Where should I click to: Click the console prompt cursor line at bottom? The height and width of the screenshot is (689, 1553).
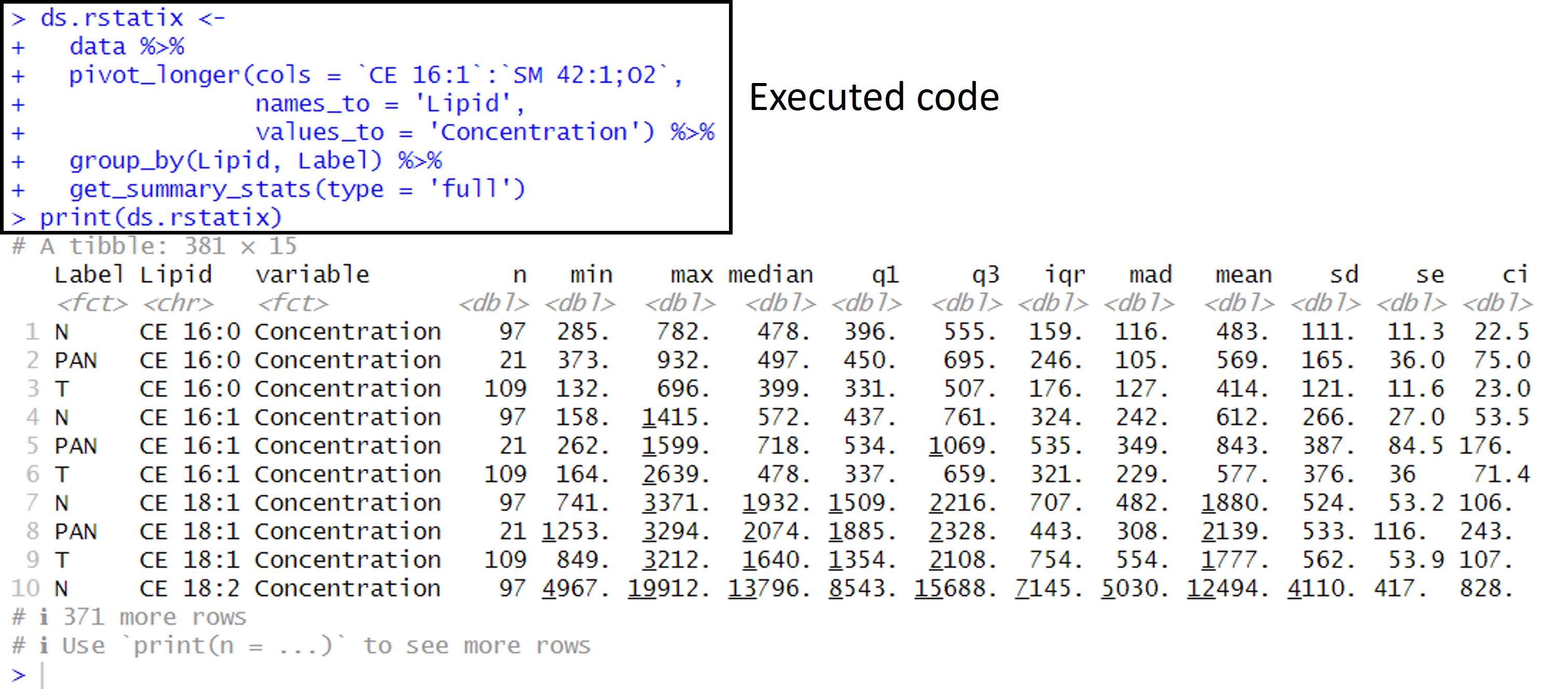(x=27, y=674)
